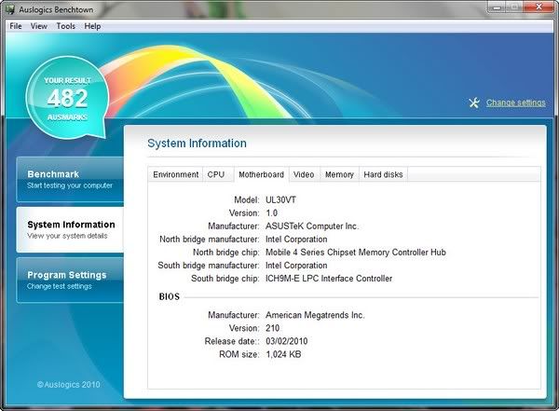This screenshot has height=411, width=559.
Task: Switch to the Video tab
Action: [304, 174]
